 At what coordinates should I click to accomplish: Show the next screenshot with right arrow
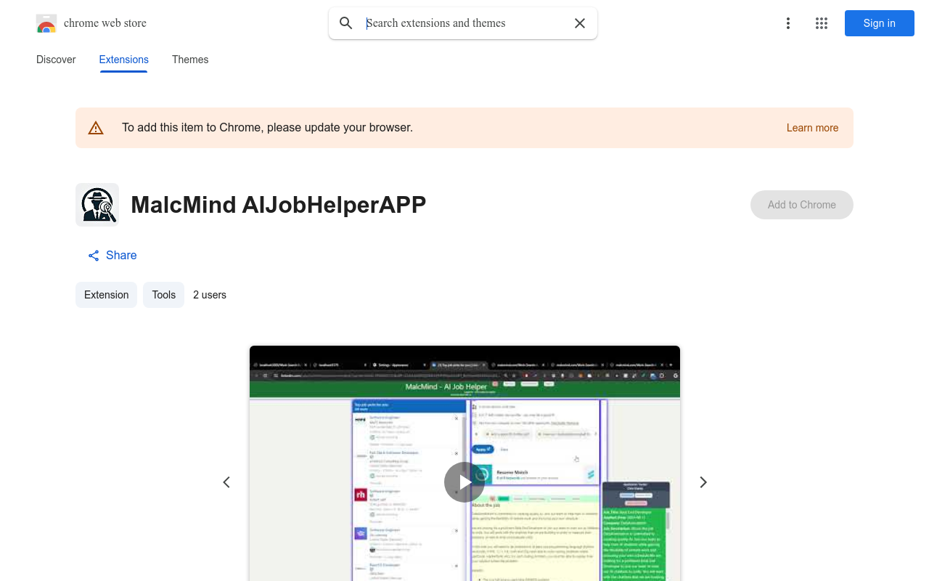pos(702,482)
